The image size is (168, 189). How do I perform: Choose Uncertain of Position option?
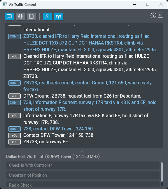point(83,175)
